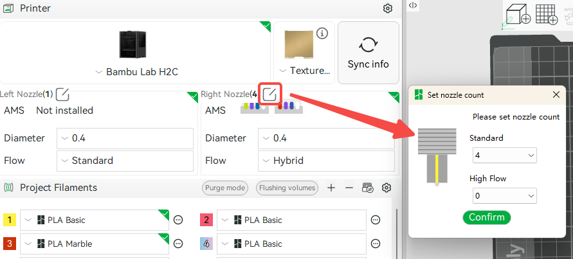573x259 pixels.
Task: Expand the Left Nozzle Diameter dropdown
Action: pyautogui.click(x=125, y=138)
